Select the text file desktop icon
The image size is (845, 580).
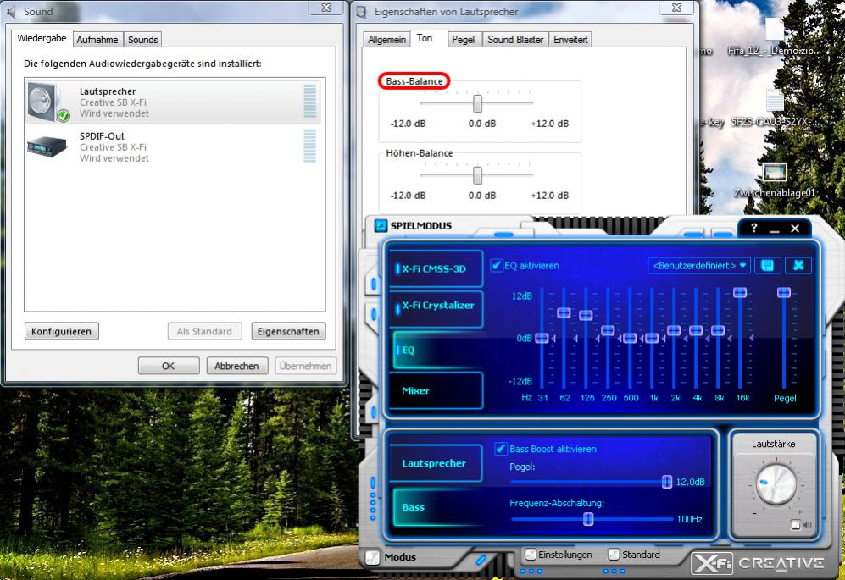pos(775,100)
